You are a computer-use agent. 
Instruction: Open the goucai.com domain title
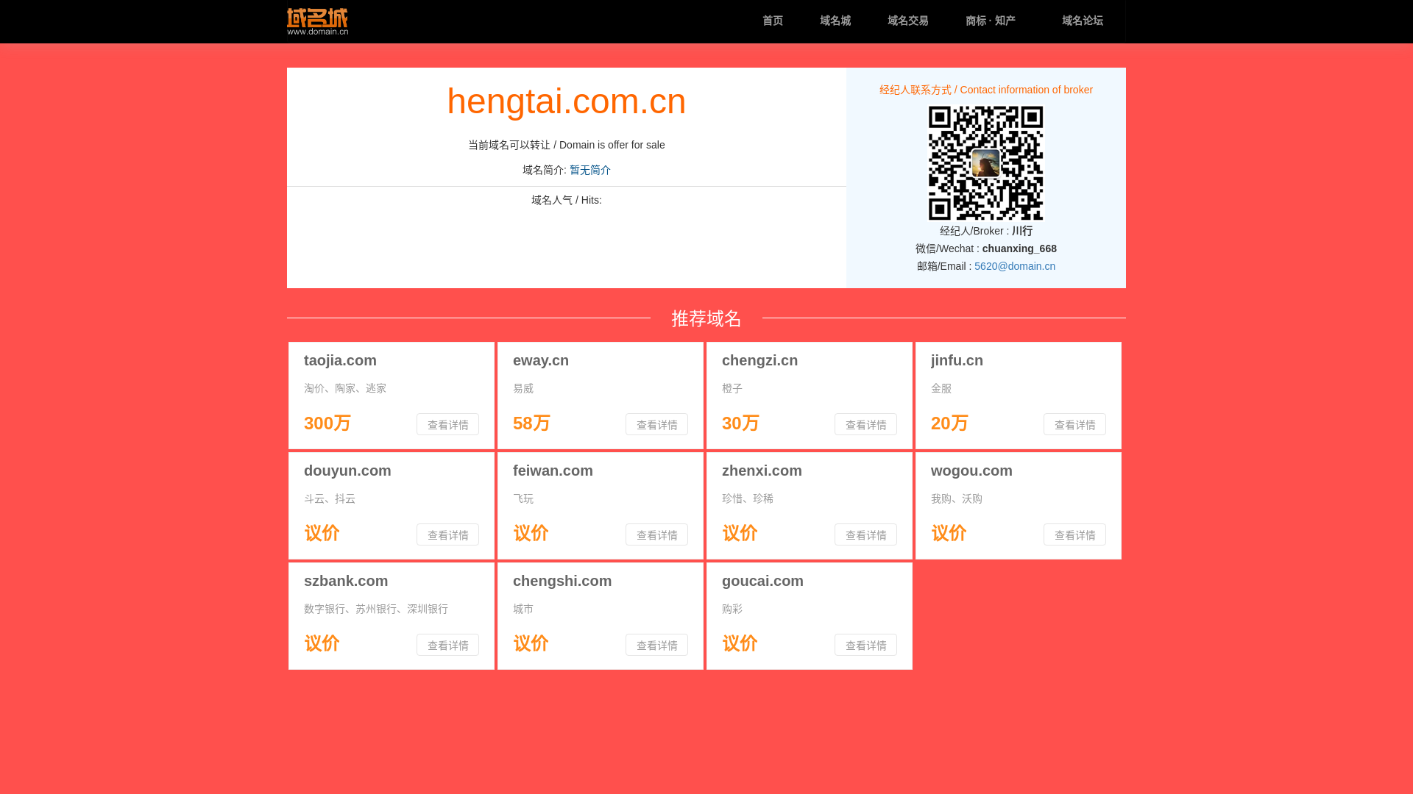(x=762, y=581)
